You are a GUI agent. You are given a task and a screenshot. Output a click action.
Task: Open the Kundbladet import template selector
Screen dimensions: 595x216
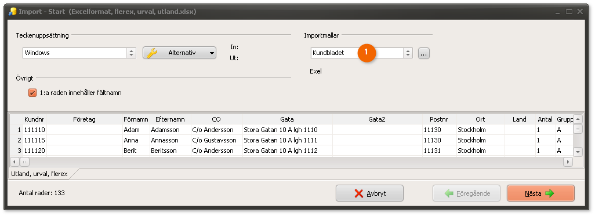click(408, 53)
